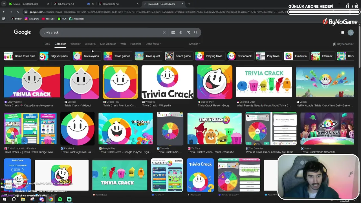Open The Guardian Trivia Crack result link

click(x=271, y=152)
